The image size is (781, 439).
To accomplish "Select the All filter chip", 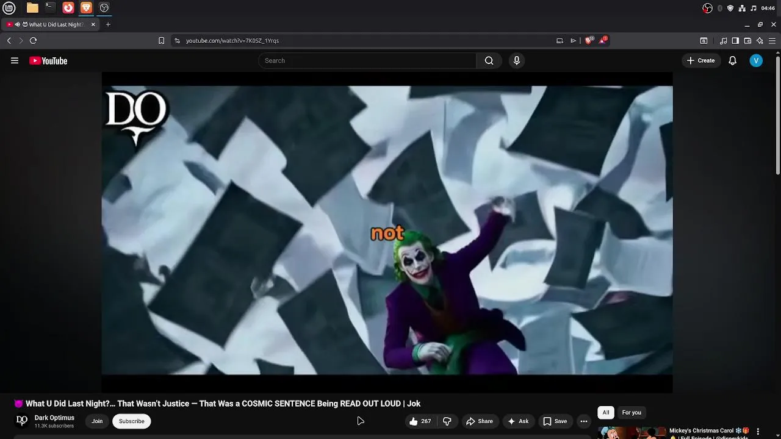I will [x=606, y=413].
